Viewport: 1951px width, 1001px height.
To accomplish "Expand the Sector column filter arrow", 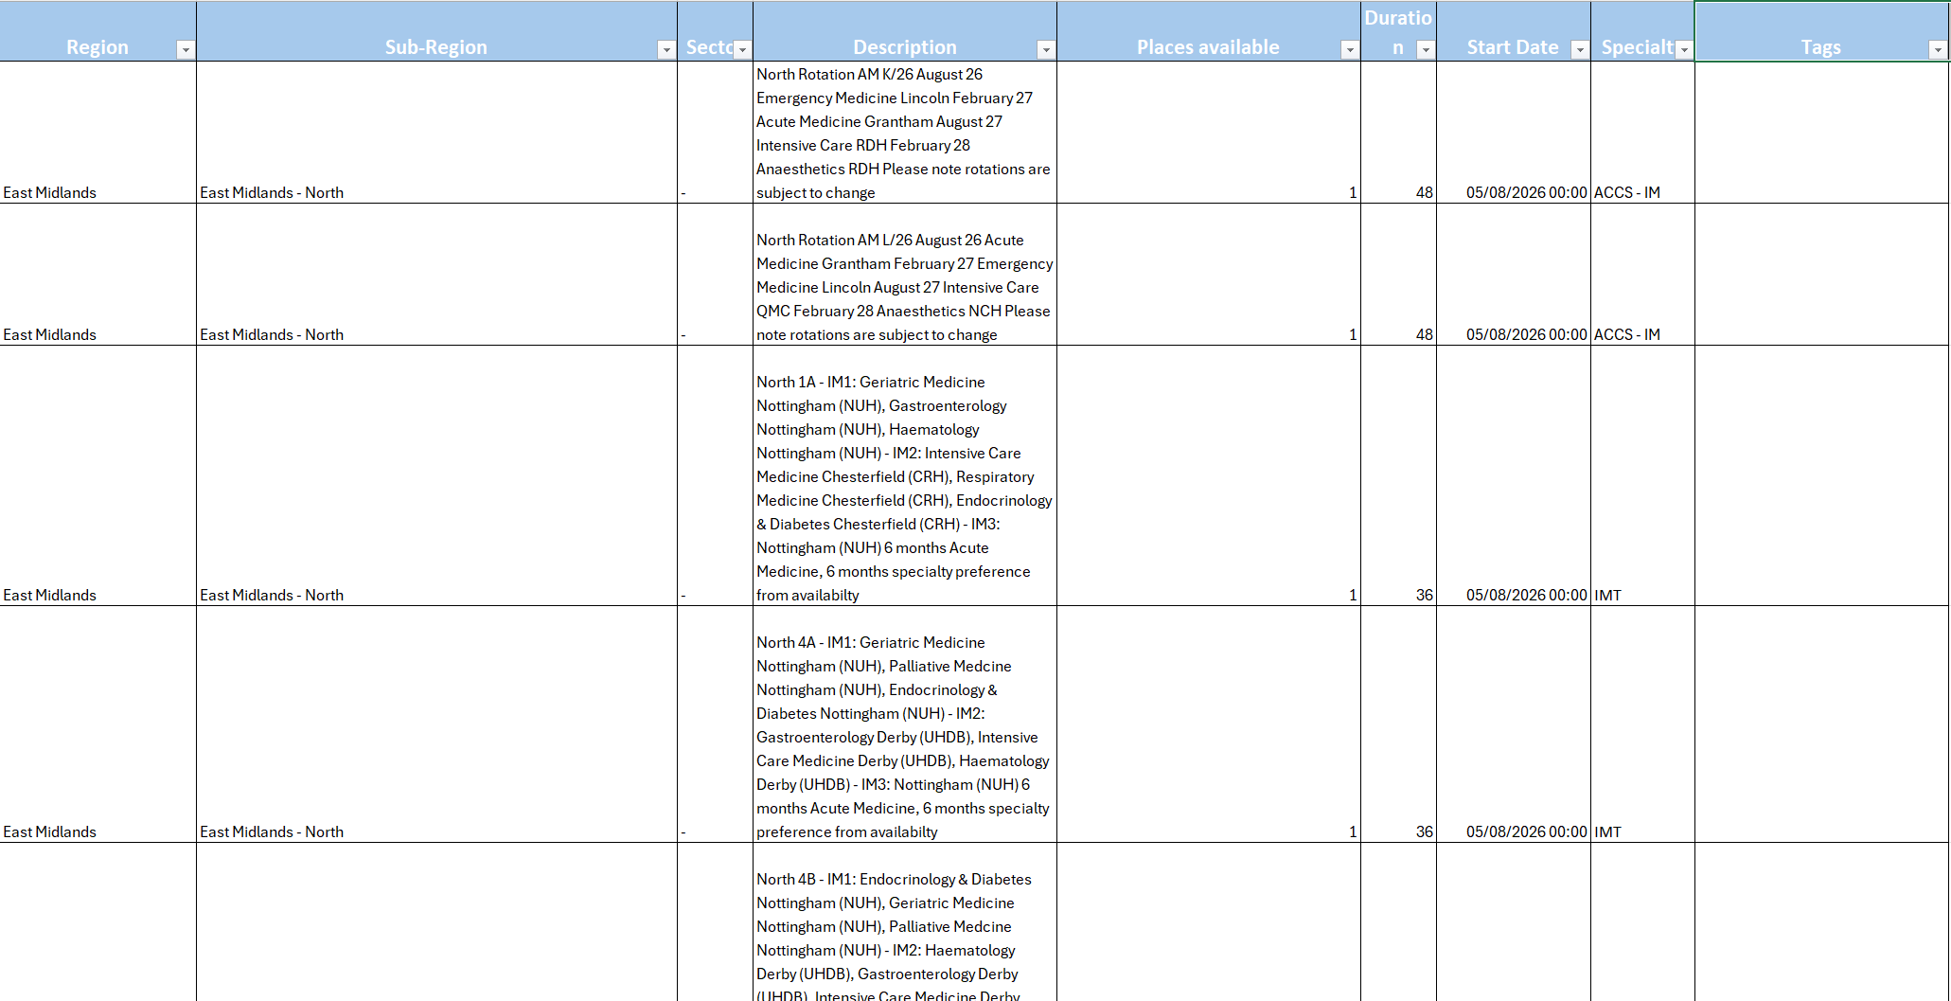I will 742,50.
